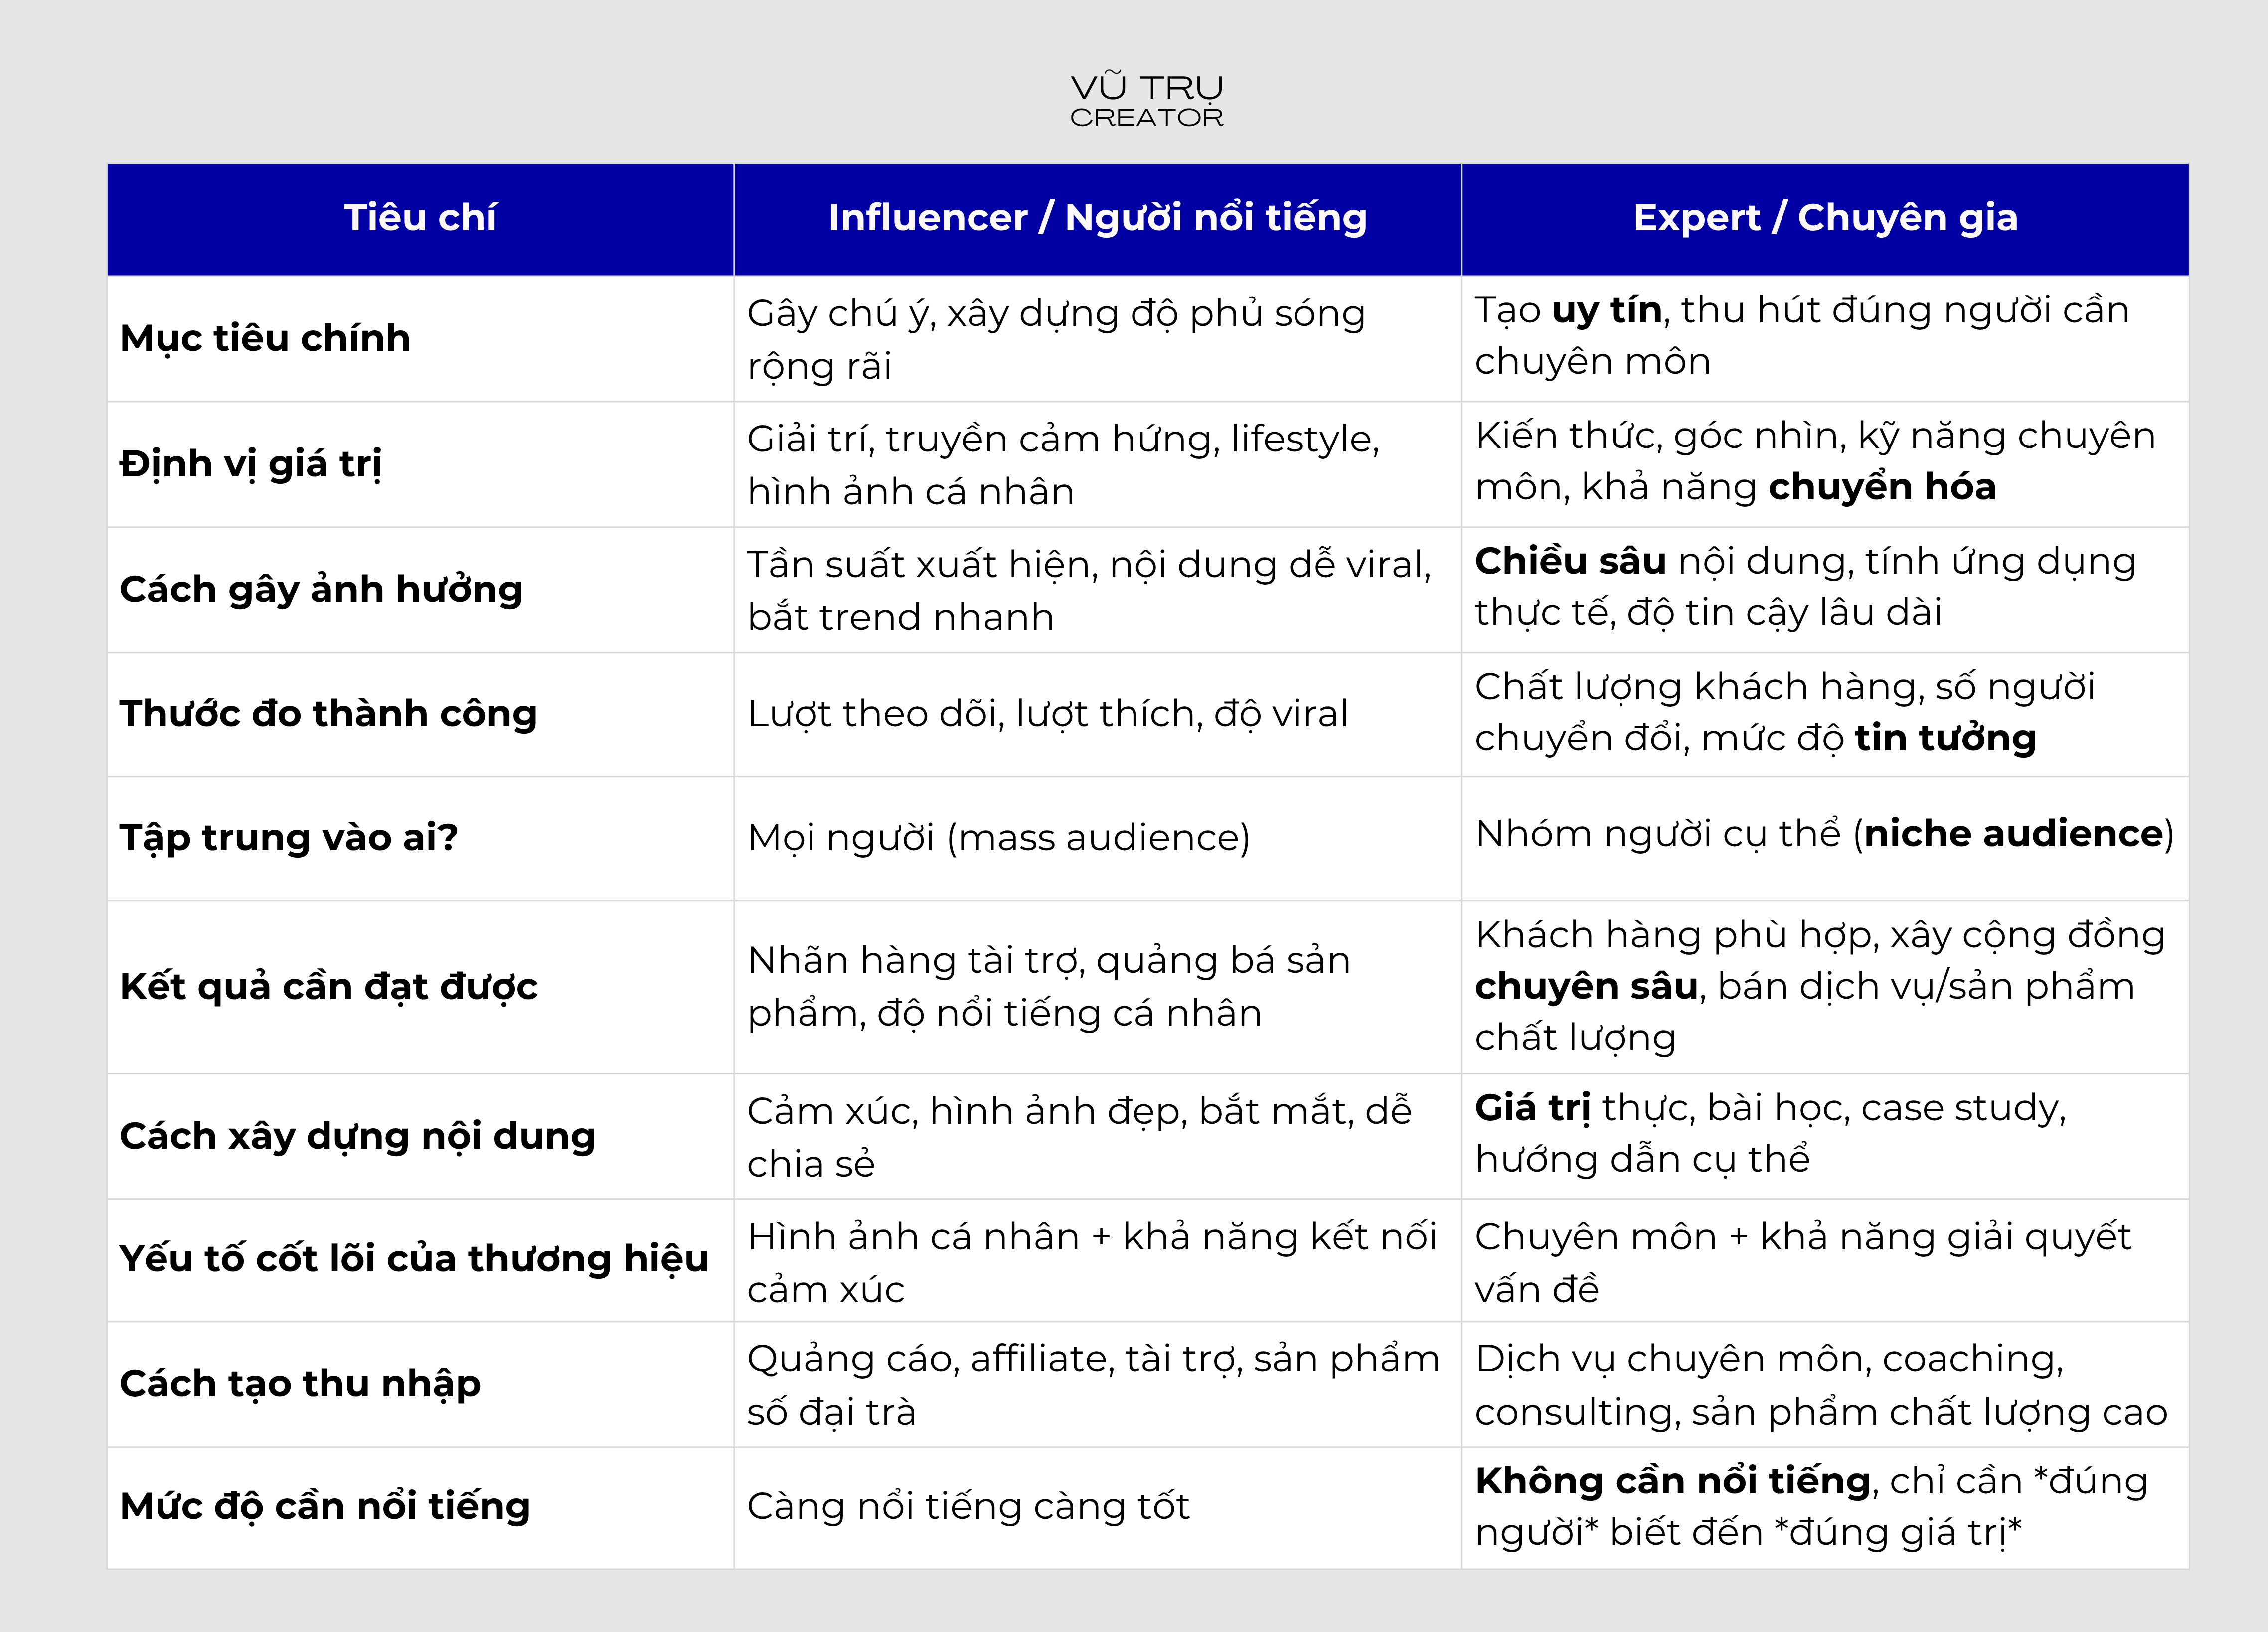This screenshot has width=2268, height=1632.
Task: Select 'Influencer / Người nổi tiếng' header cell
Action: point(1097,218)
